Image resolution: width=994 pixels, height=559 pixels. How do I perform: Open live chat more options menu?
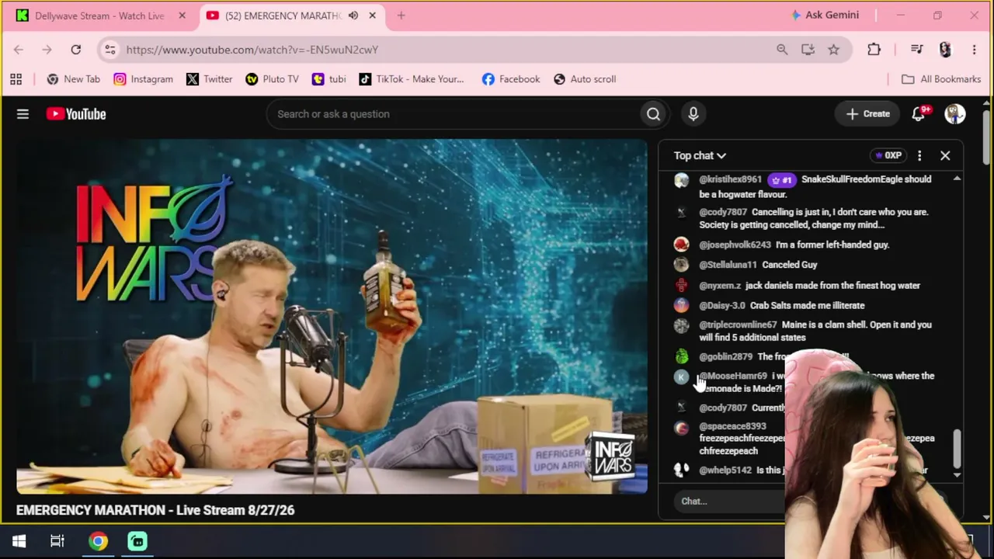tap(919, 155)
